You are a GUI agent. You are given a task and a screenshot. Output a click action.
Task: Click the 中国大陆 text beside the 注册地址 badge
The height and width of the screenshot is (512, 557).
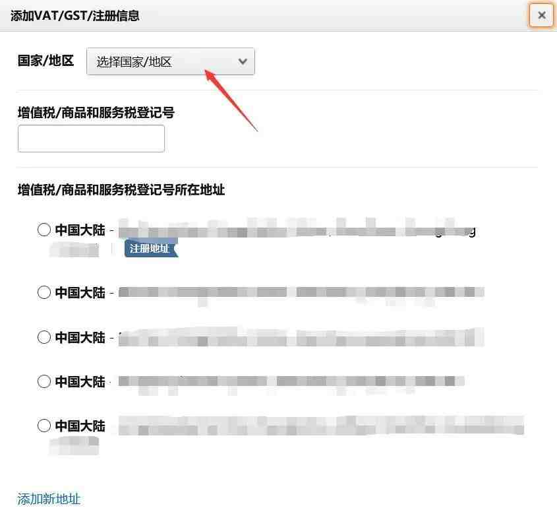80,230
